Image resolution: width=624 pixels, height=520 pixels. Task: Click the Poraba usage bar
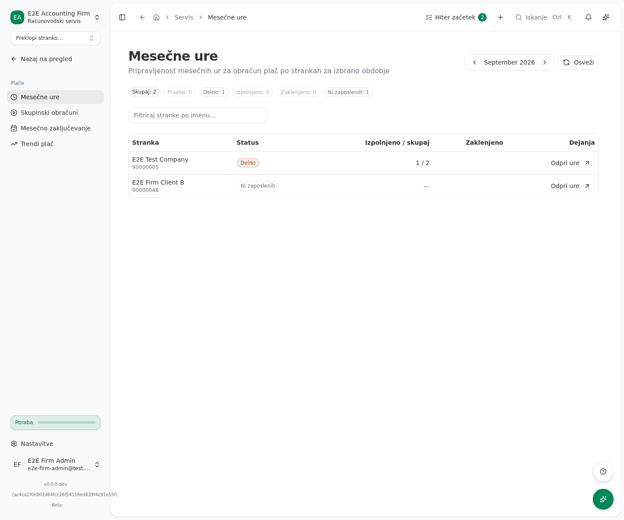(55, 422)
